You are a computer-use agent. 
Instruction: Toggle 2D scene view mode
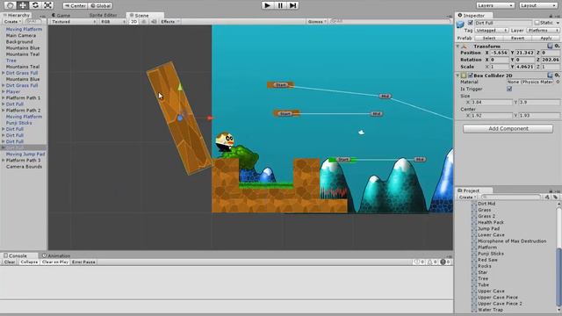point(133,21)
